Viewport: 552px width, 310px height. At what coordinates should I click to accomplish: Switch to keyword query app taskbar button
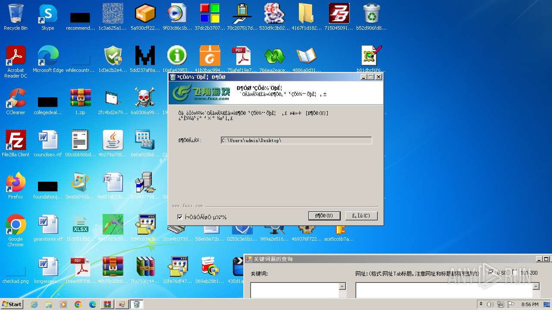click(122, 304)
